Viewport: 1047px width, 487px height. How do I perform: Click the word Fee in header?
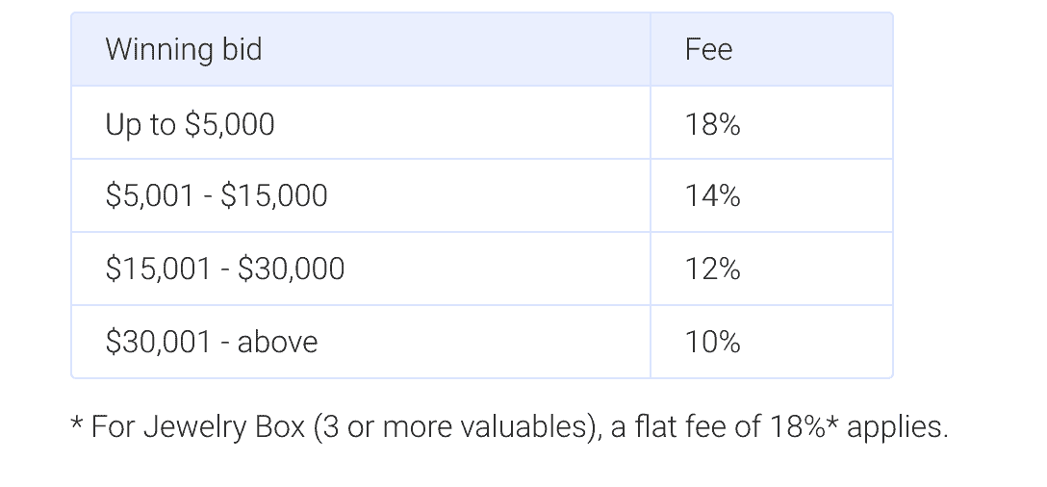(x=708, y=49)
